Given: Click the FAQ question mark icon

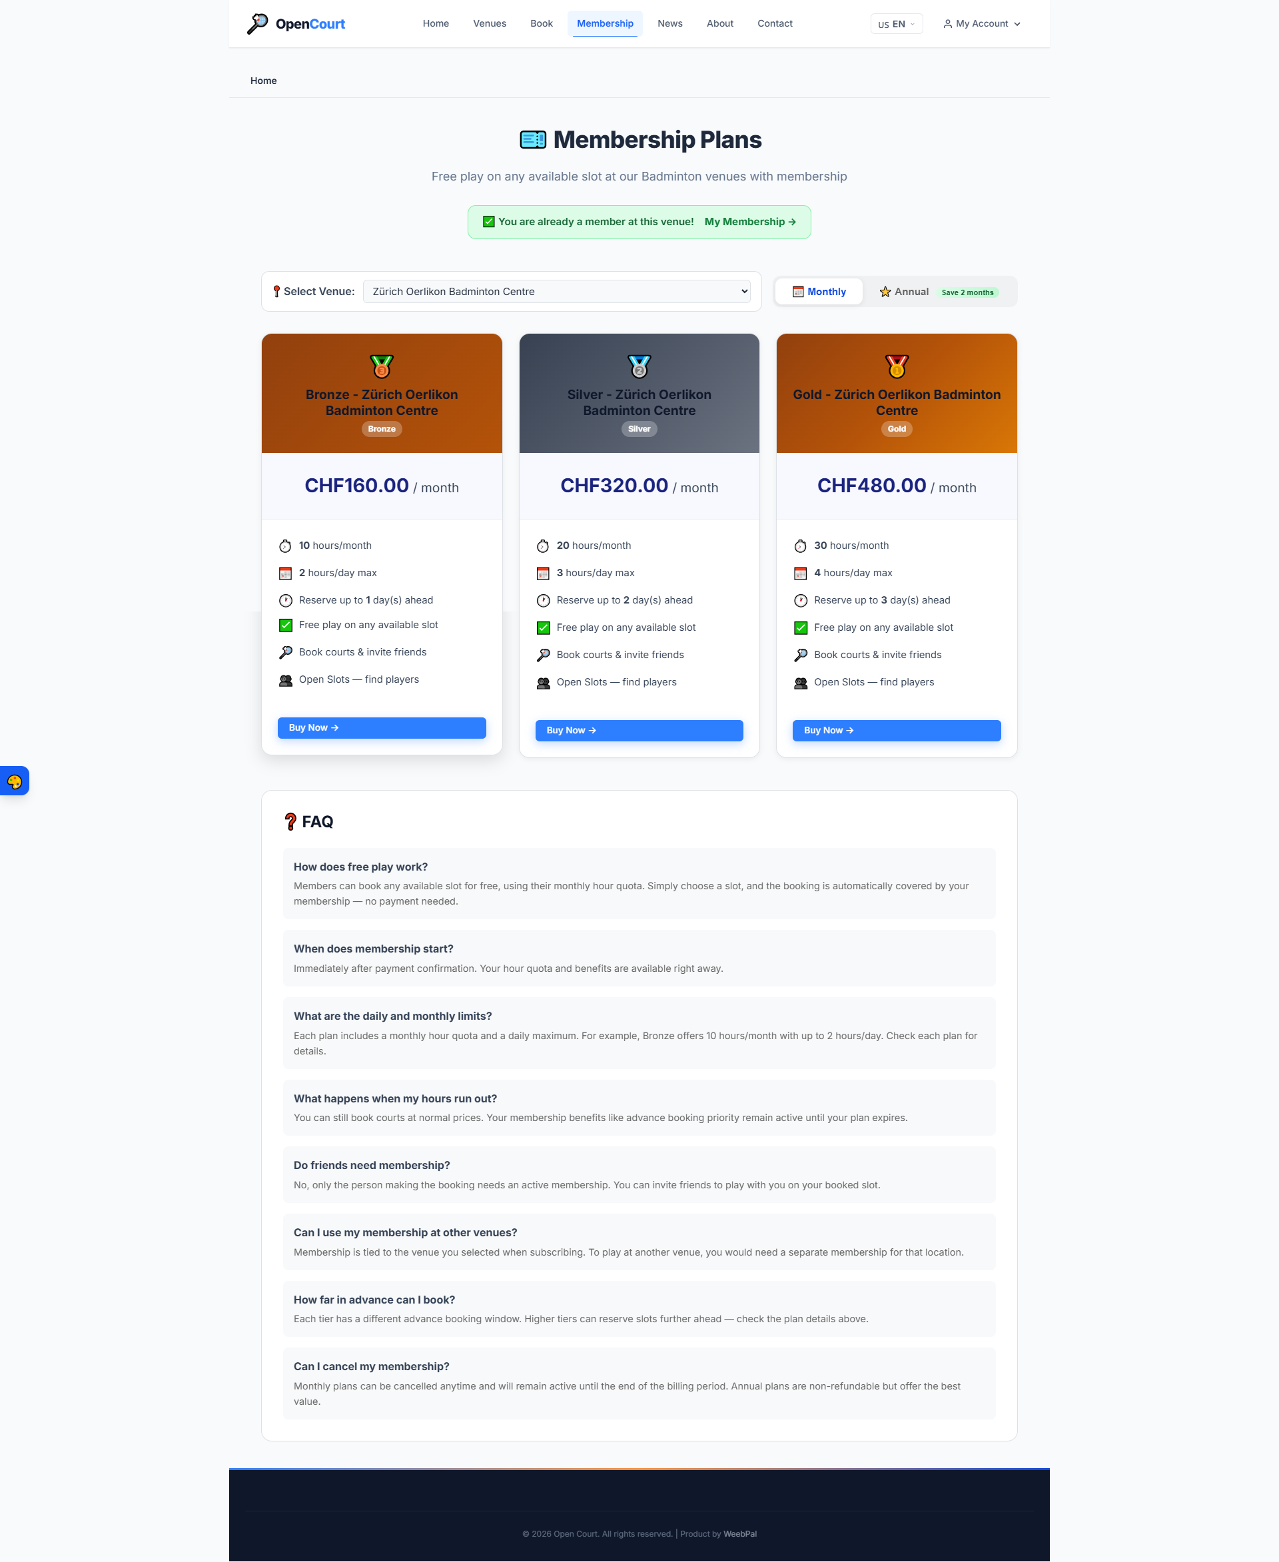Looking at the screenshot, I should pyautogui.click(x=290, y=821).
